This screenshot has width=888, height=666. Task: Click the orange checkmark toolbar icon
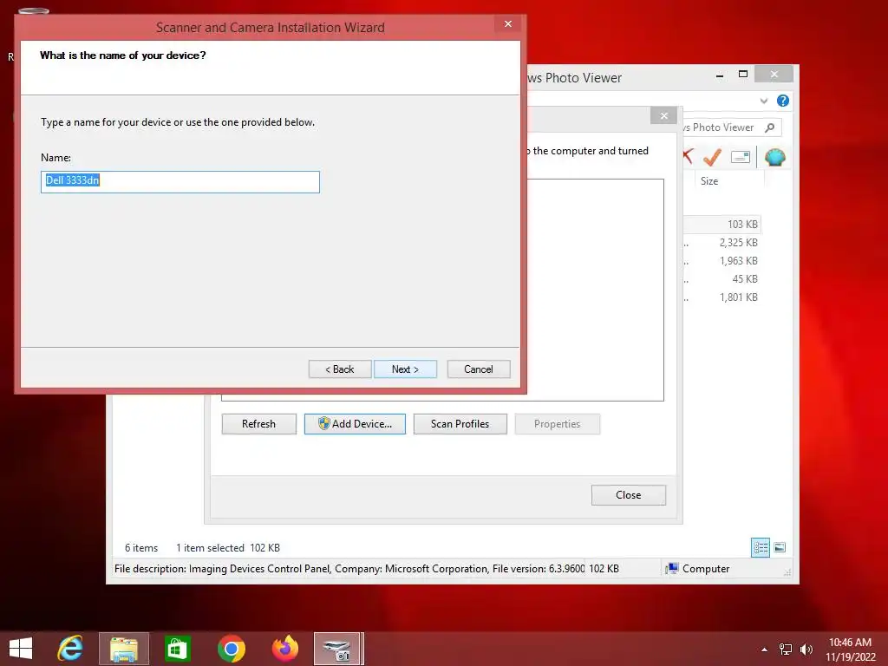coord(712,156)
